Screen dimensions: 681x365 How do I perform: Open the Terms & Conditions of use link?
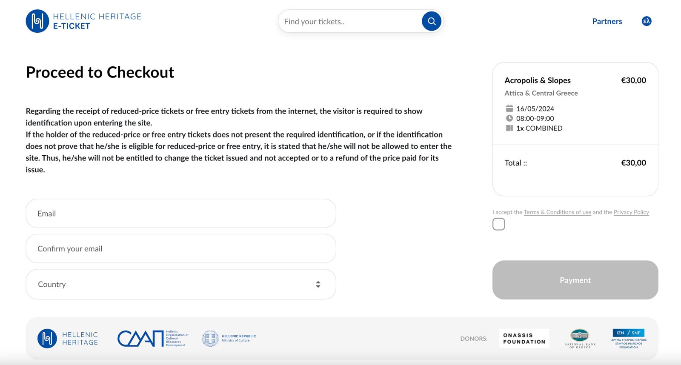557,212
